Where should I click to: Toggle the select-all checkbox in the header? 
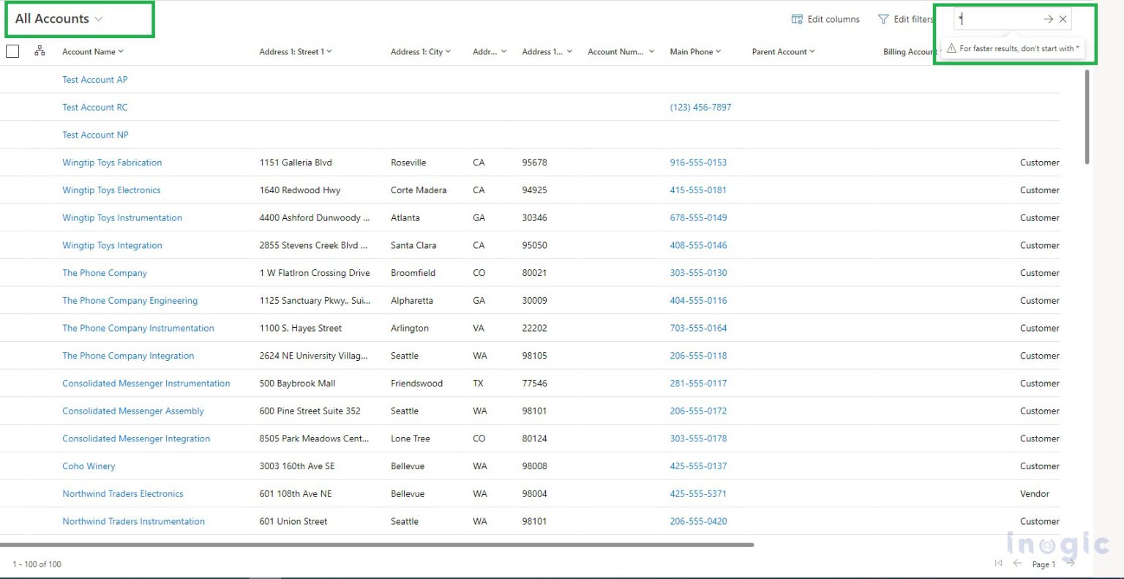pos(12,50)
